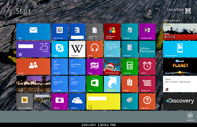Open the Sidebar Dictionary tile
This screenshot has height=127, width=197.
coord(147,49)
